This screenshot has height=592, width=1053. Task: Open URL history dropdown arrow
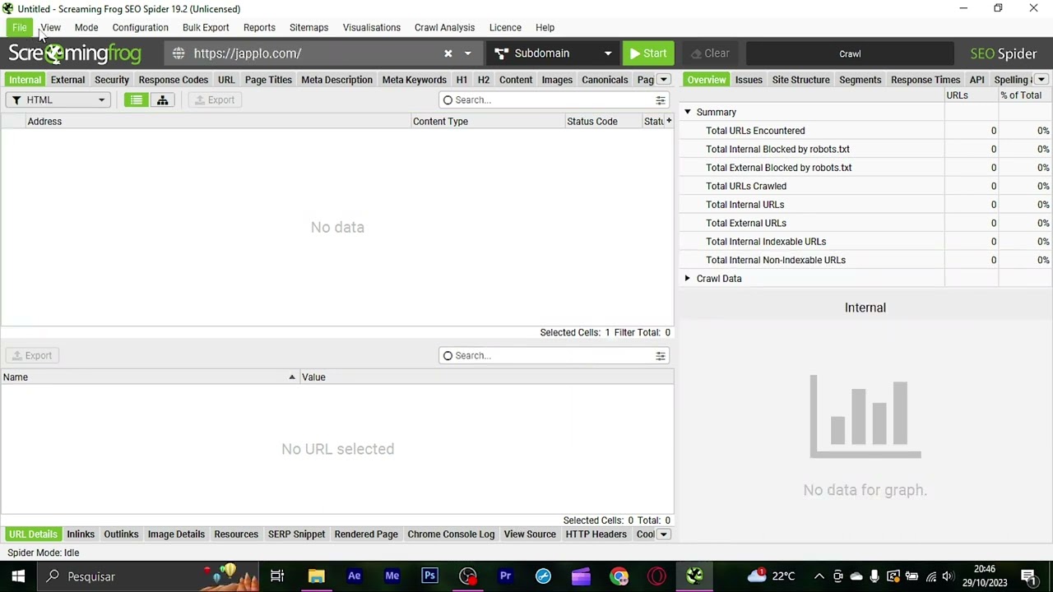467,53
